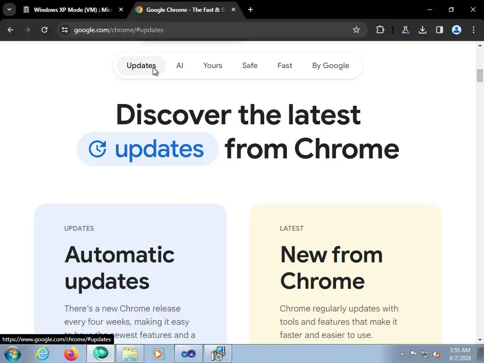Open the Downloads toolbar icon

coord(422,30)
